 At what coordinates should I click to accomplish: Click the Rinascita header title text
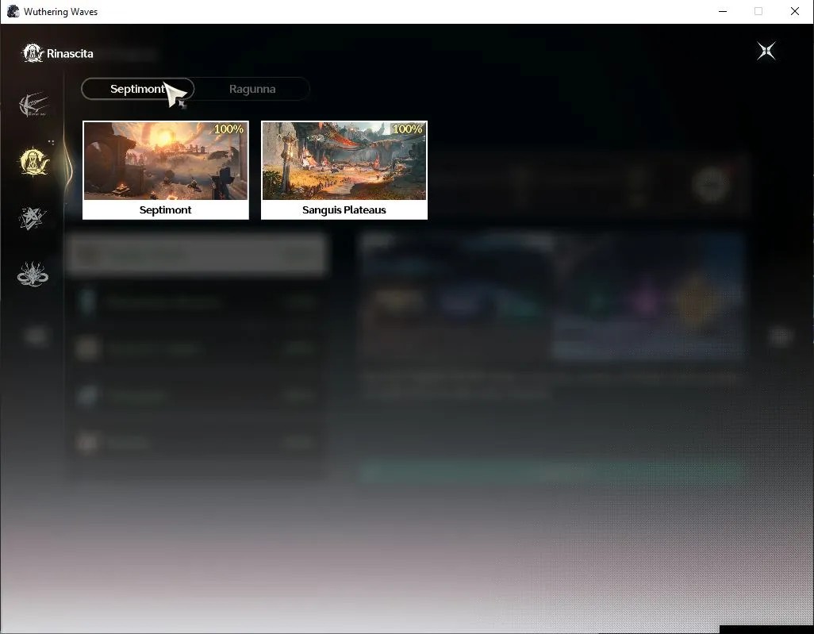[x=70, y=53]
